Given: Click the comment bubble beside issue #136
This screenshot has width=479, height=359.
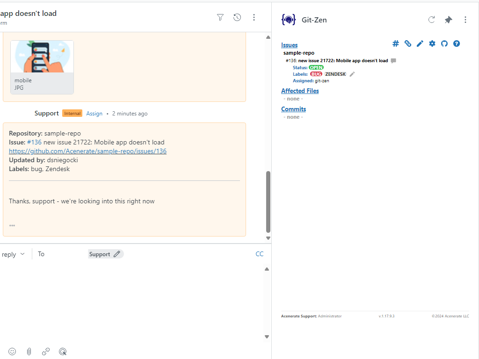Looking at the screenshot, I should [393, 61].
